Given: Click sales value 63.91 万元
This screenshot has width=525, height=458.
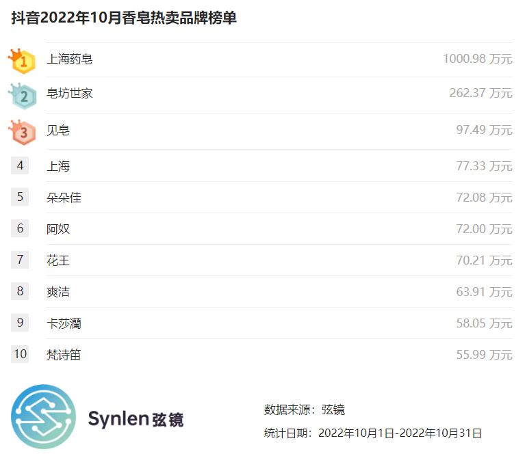Looking at the screenshot, I should (484, 291).
